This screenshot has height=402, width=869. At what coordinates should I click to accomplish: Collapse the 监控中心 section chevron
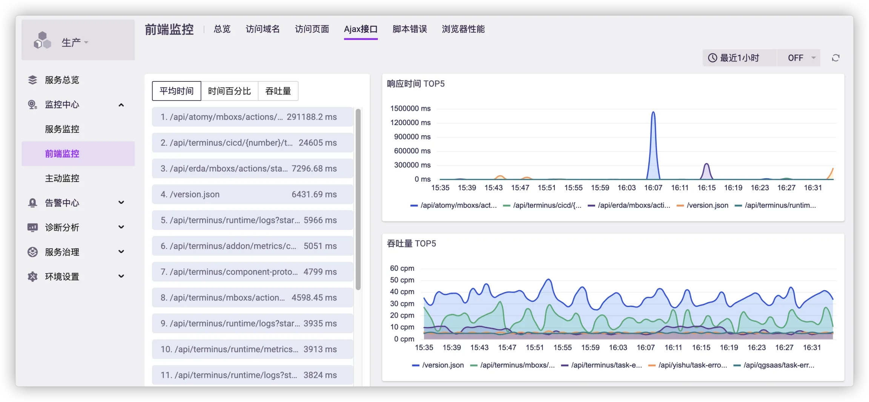[121, 105]
